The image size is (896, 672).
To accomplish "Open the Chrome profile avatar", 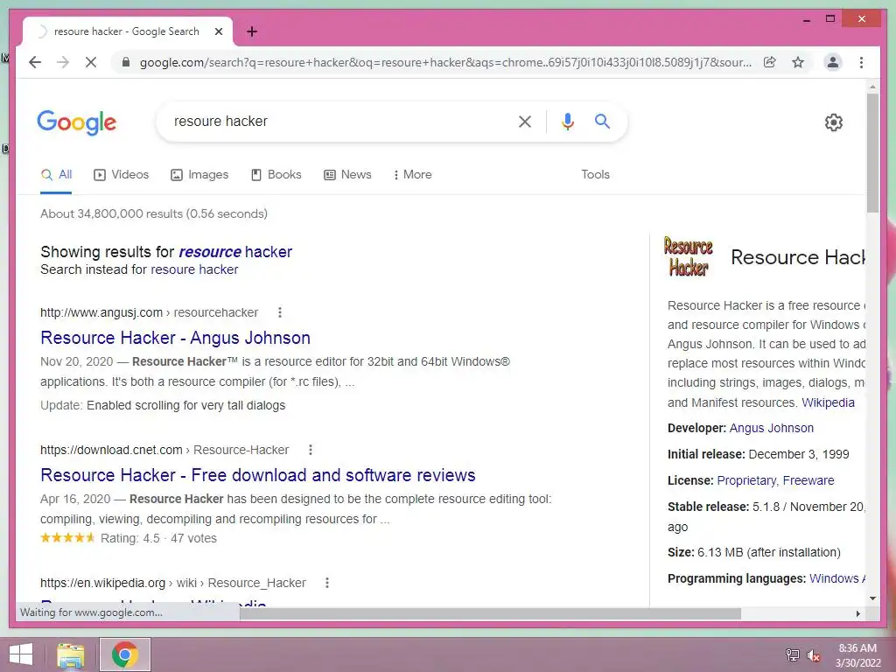I will [x=833, y=62].
